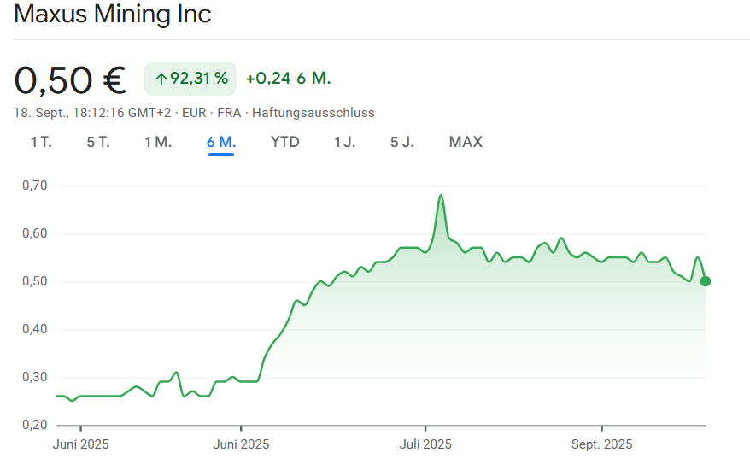Click the EUR currency label
This screenshot has width=750, height=459.
pos(194,113)
